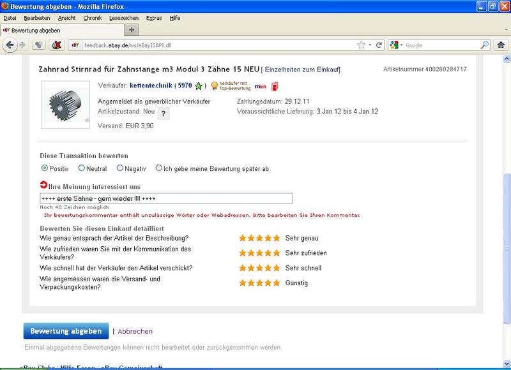Select the 'Bewertung abgeben' browser tab

tap(62, 30)
